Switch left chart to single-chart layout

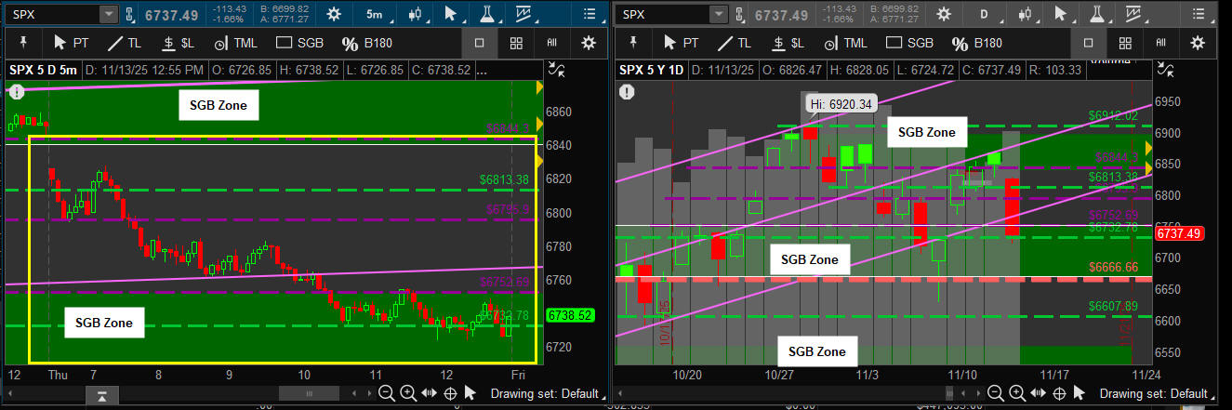point(480,43)
